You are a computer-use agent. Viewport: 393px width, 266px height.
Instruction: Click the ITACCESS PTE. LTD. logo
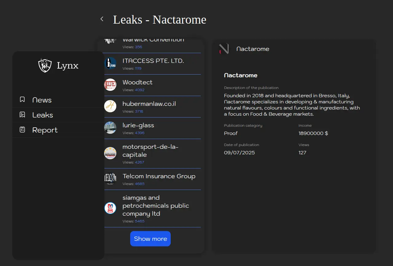(110, 63)
